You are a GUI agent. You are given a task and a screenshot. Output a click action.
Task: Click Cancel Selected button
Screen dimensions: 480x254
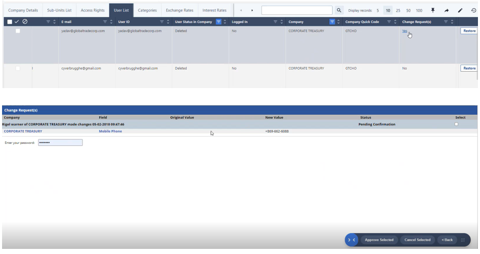pyautogui.click(x=417, y=240)
